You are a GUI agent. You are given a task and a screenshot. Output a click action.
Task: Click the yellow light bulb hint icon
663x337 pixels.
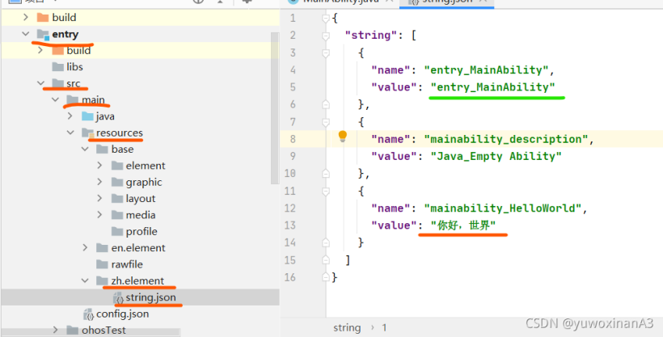(342, 137)
